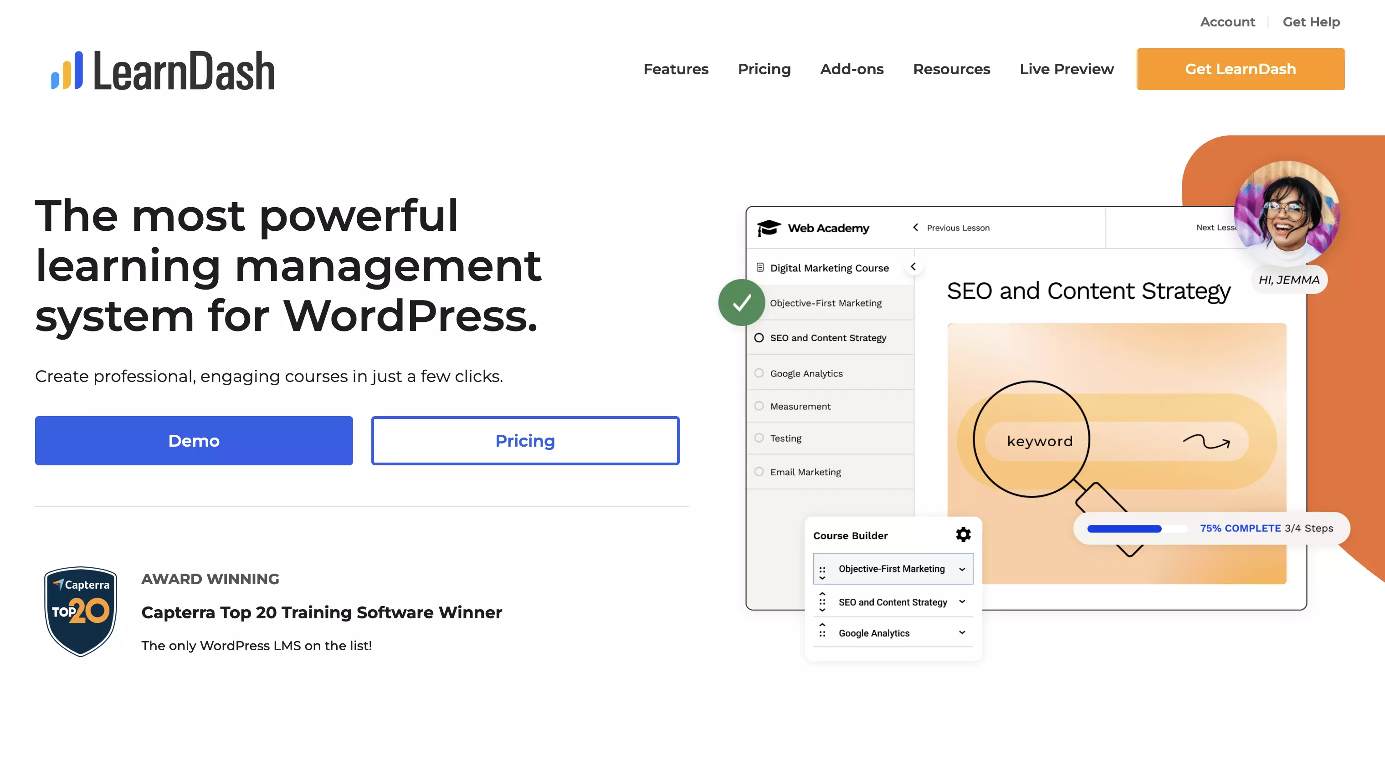Expand the Objective-First Marketing course builder dropdown
This screenshot has height=764, width=1385.
tap(962, 569)
